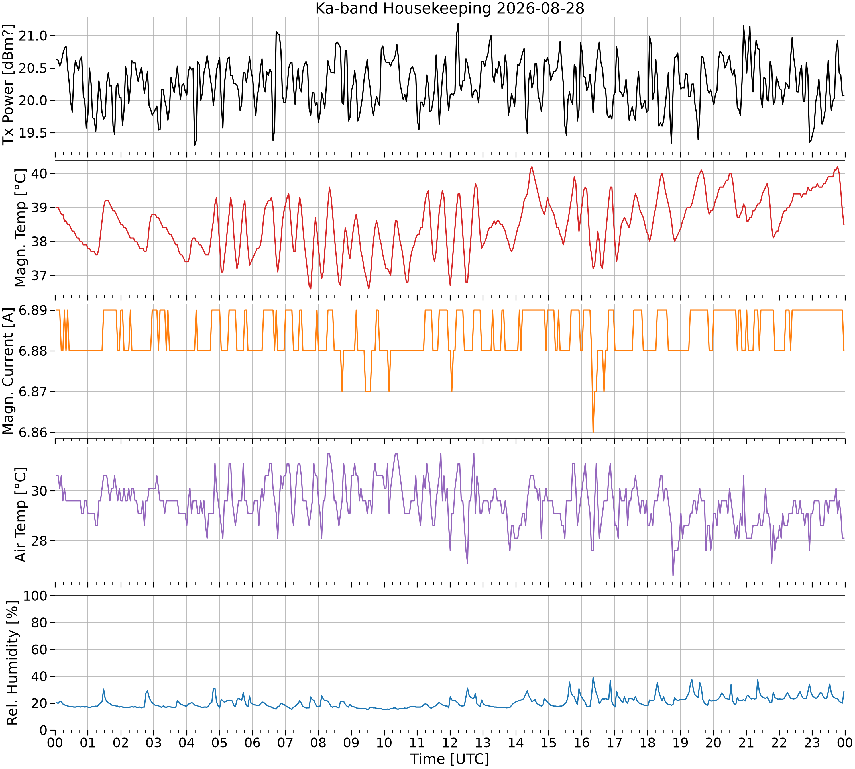The height and width of the screenshot is (769, 855).
Task: Click the Tx Power [dBm?] axis label
Action: point(8,84)
